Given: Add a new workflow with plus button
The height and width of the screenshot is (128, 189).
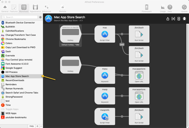Looking at the screenshot, I should [37, 126].
